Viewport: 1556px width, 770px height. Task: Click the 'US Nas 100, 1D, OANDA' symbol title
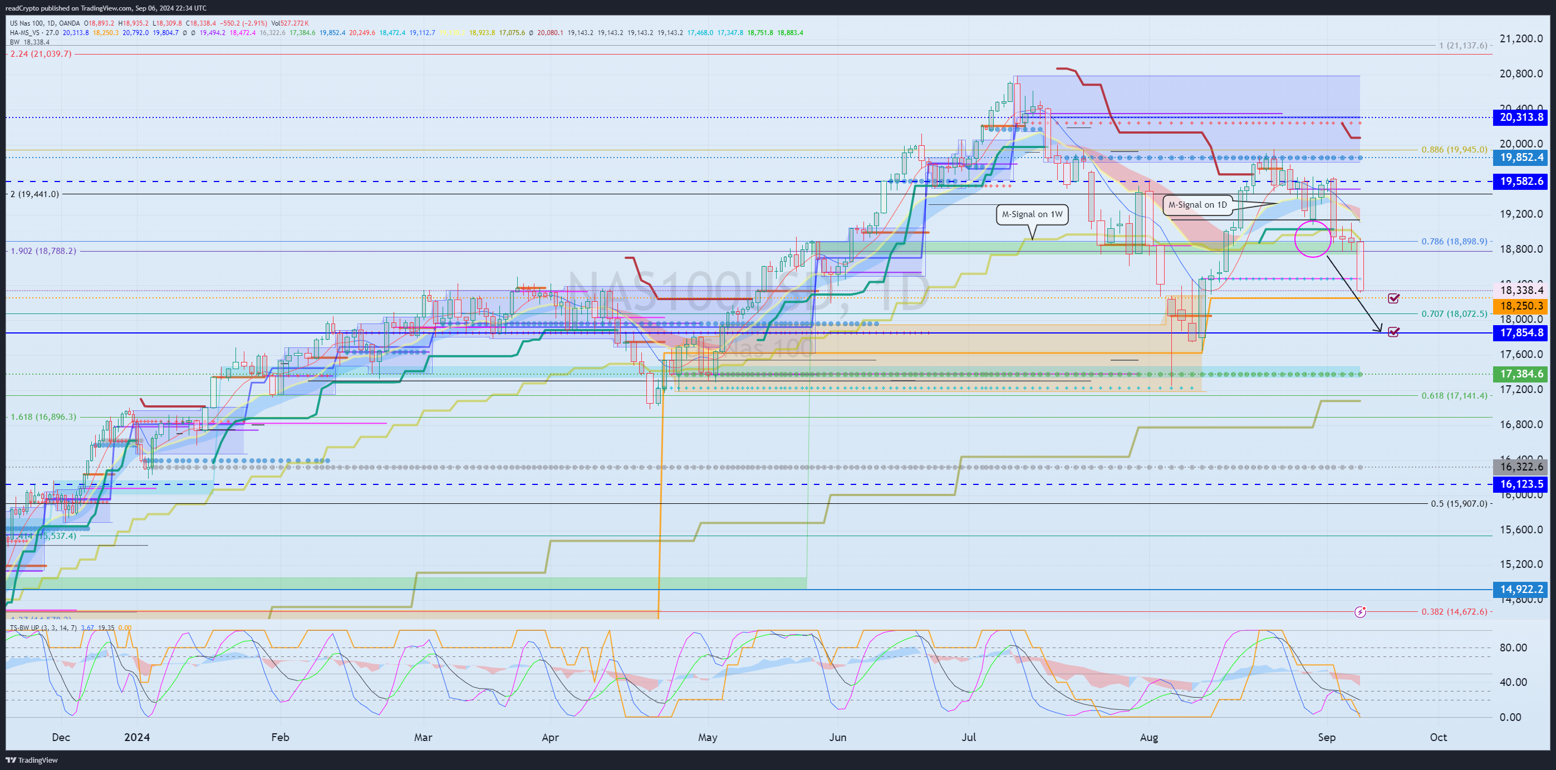(45, 23)
